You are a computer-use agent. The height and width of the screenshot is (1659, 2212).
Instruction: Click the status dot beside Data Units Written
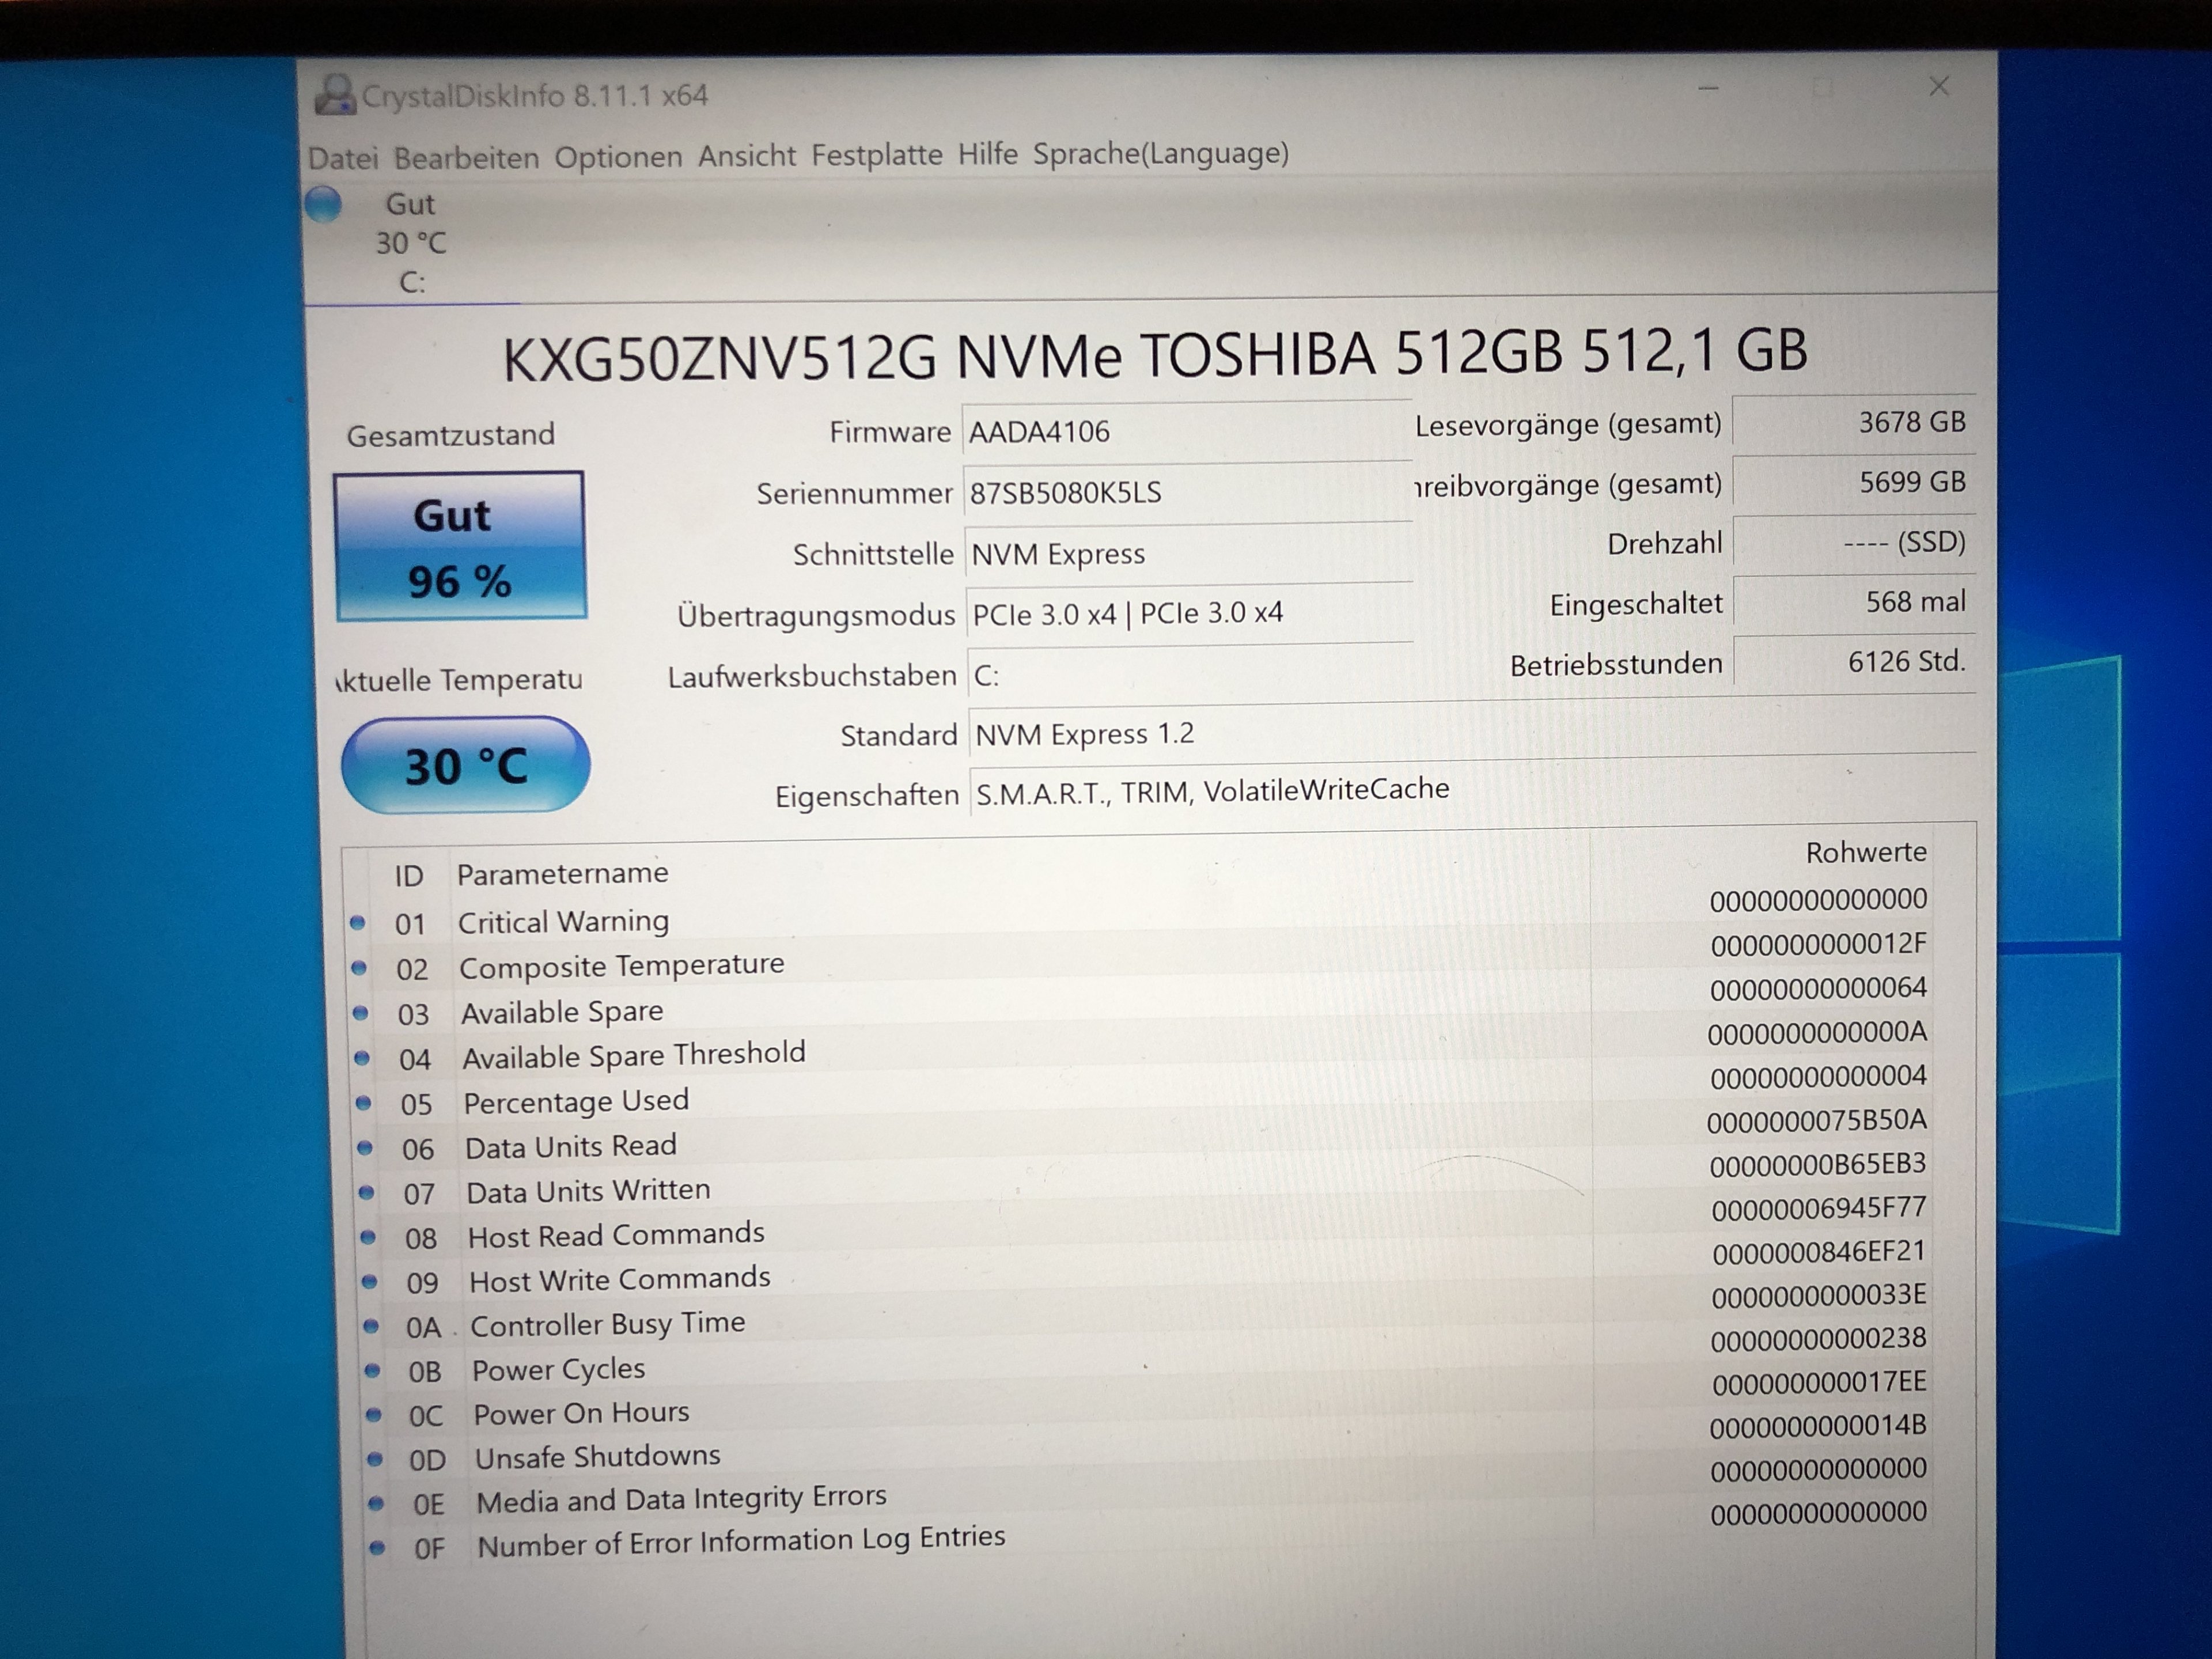click(367, 1192)
